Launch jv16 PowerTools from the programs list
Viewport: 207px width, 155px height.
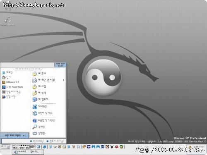coord(12,87)
